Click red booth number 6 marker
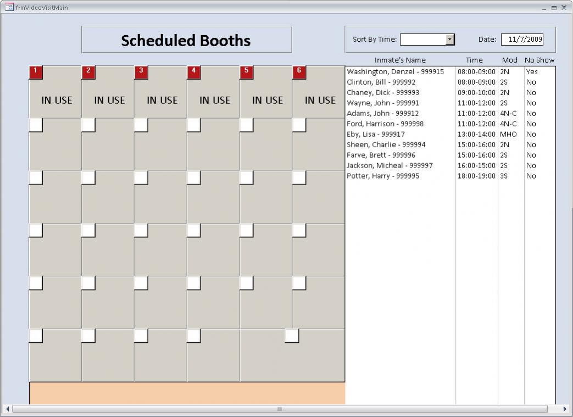573x417 pixels. pos(299,73)
